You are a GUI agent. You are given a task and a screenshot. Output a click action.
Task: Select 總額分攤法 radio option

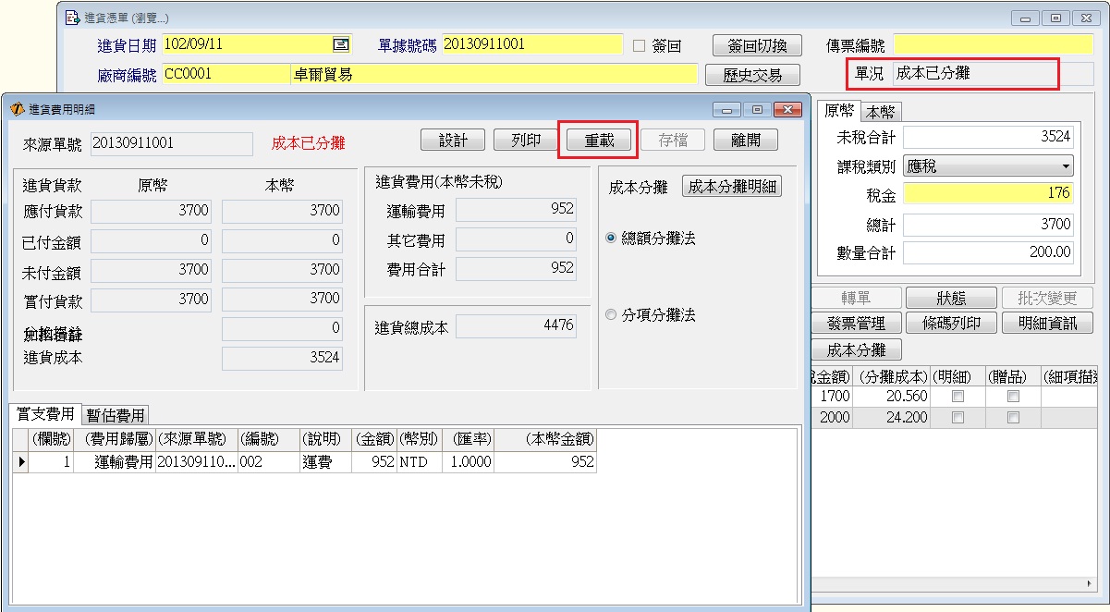[x=610, y=239]
